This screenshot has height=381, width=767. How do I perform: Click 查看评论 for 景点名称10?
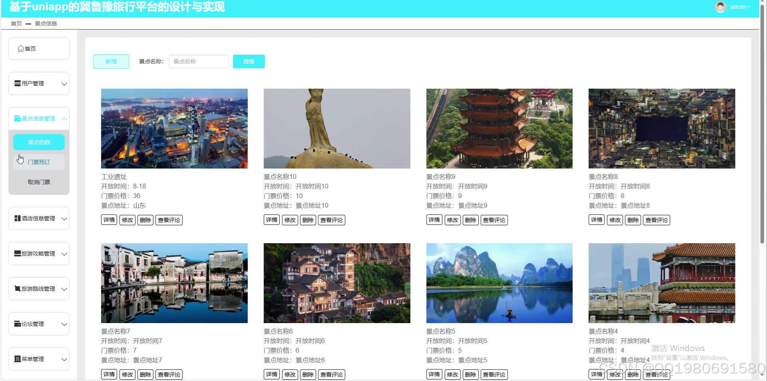[x=331, y=220]
